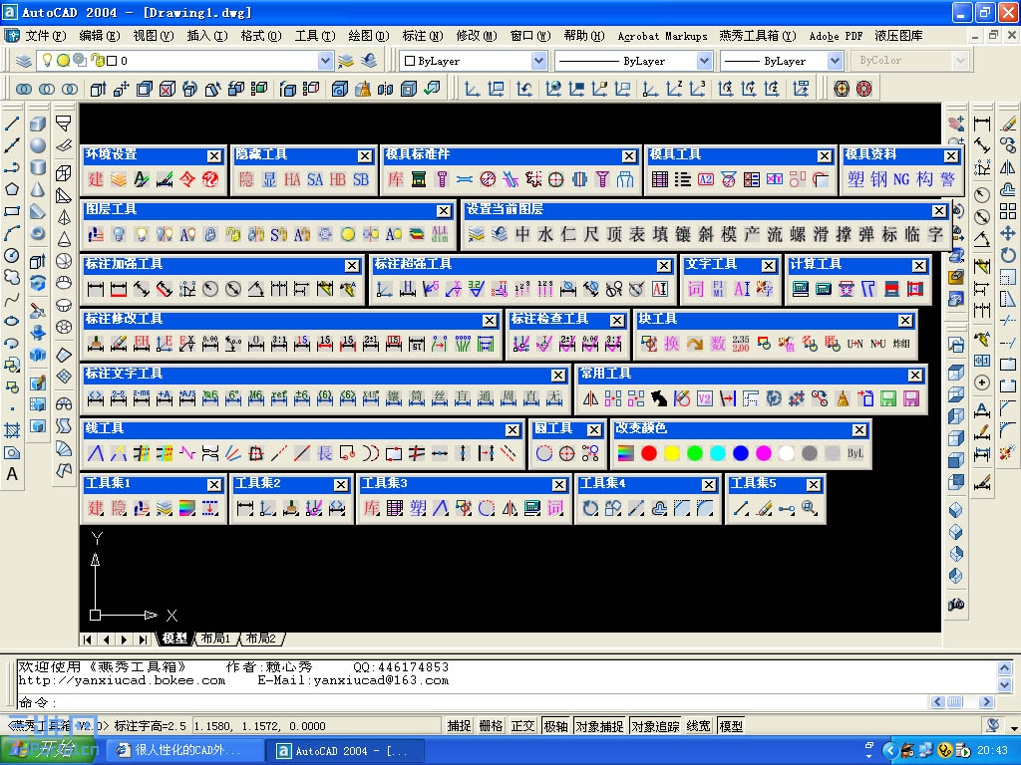
Task: Pick the red swatch in 改变颜色
Action: pyautogui.click(x=648, y=453)
